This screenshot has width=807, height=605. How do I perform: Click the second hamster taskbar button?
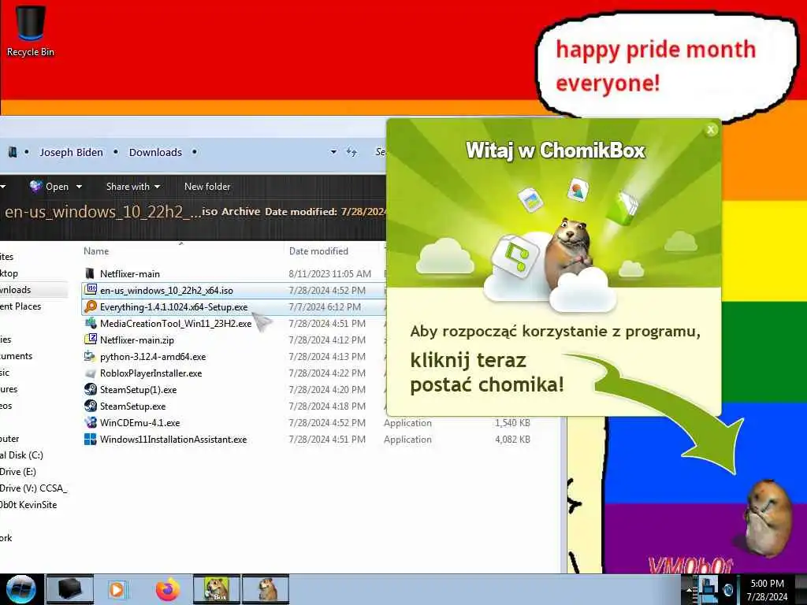click(266, 589)
